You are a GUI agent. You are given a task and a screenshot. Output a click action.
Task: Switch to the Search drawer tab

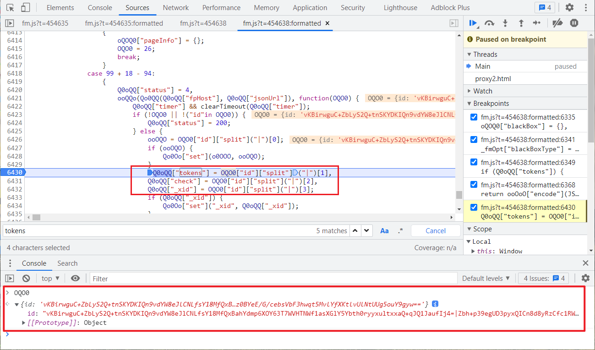coord(67,263)
